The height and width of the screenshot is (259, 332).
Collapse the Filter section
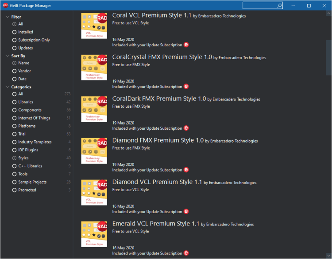8,17
